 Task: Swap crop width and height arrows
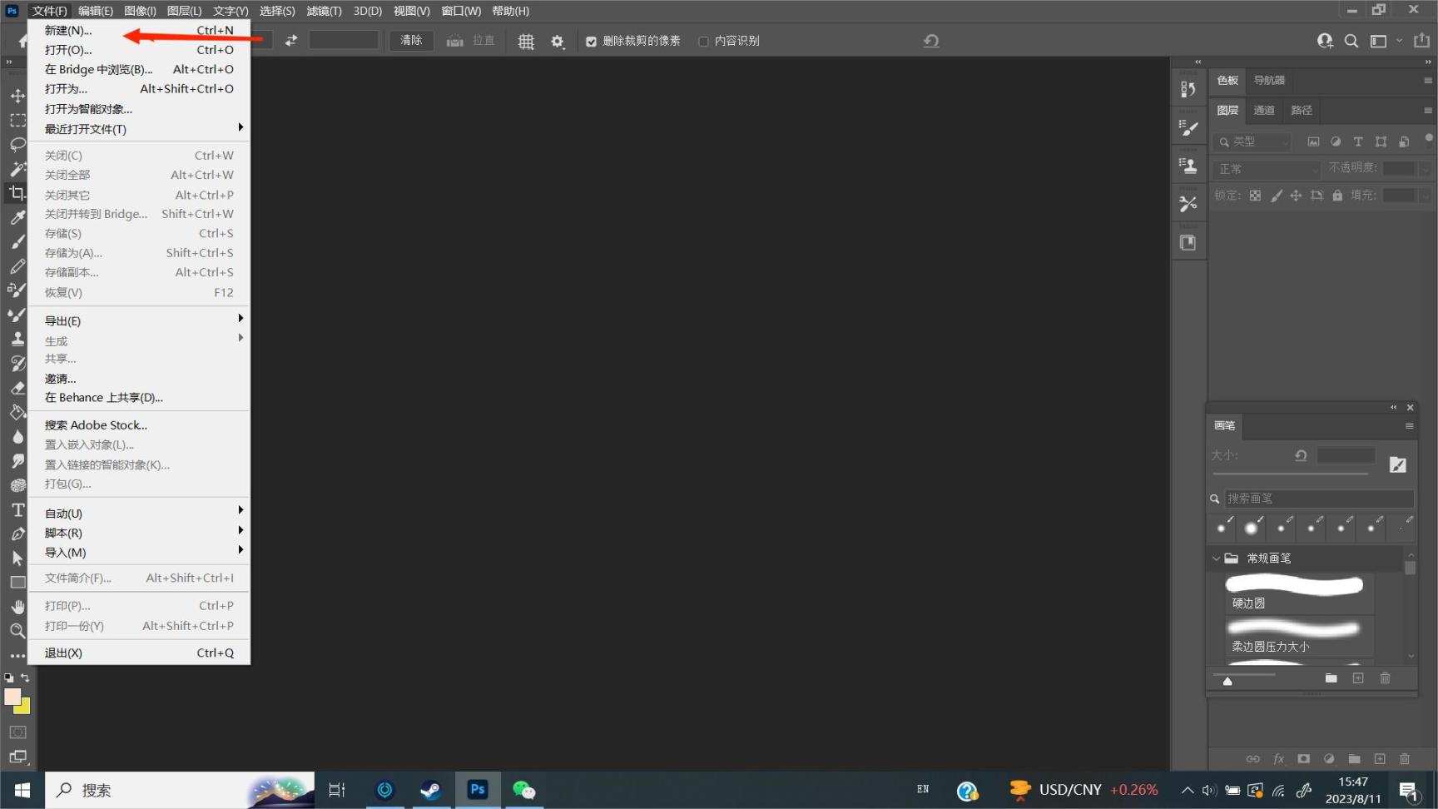click(291, 40)
